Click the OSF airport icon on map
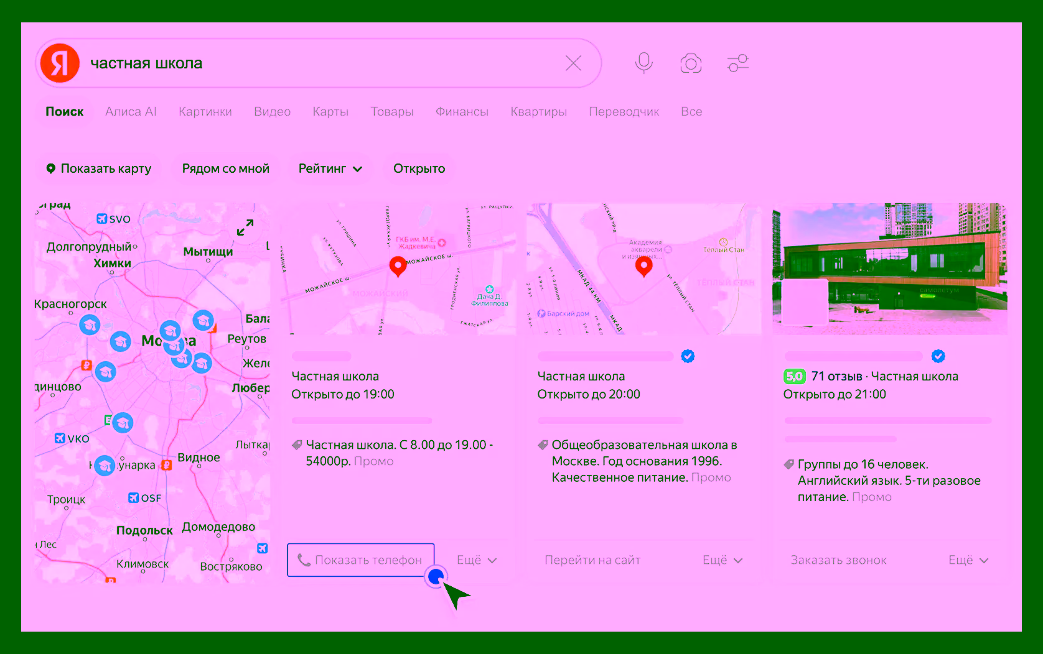Viewport: 1043px width, 654px height. coord(133,498)
